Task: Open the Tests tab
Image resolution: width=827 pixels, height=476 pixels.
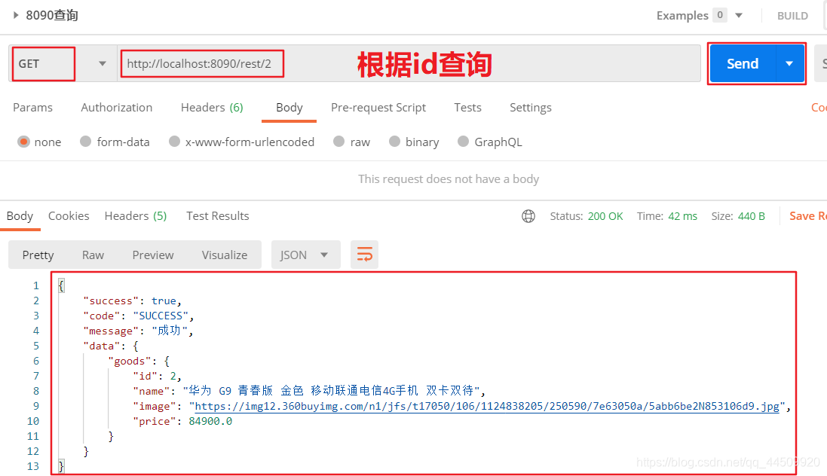Action: tap(467, 107)
